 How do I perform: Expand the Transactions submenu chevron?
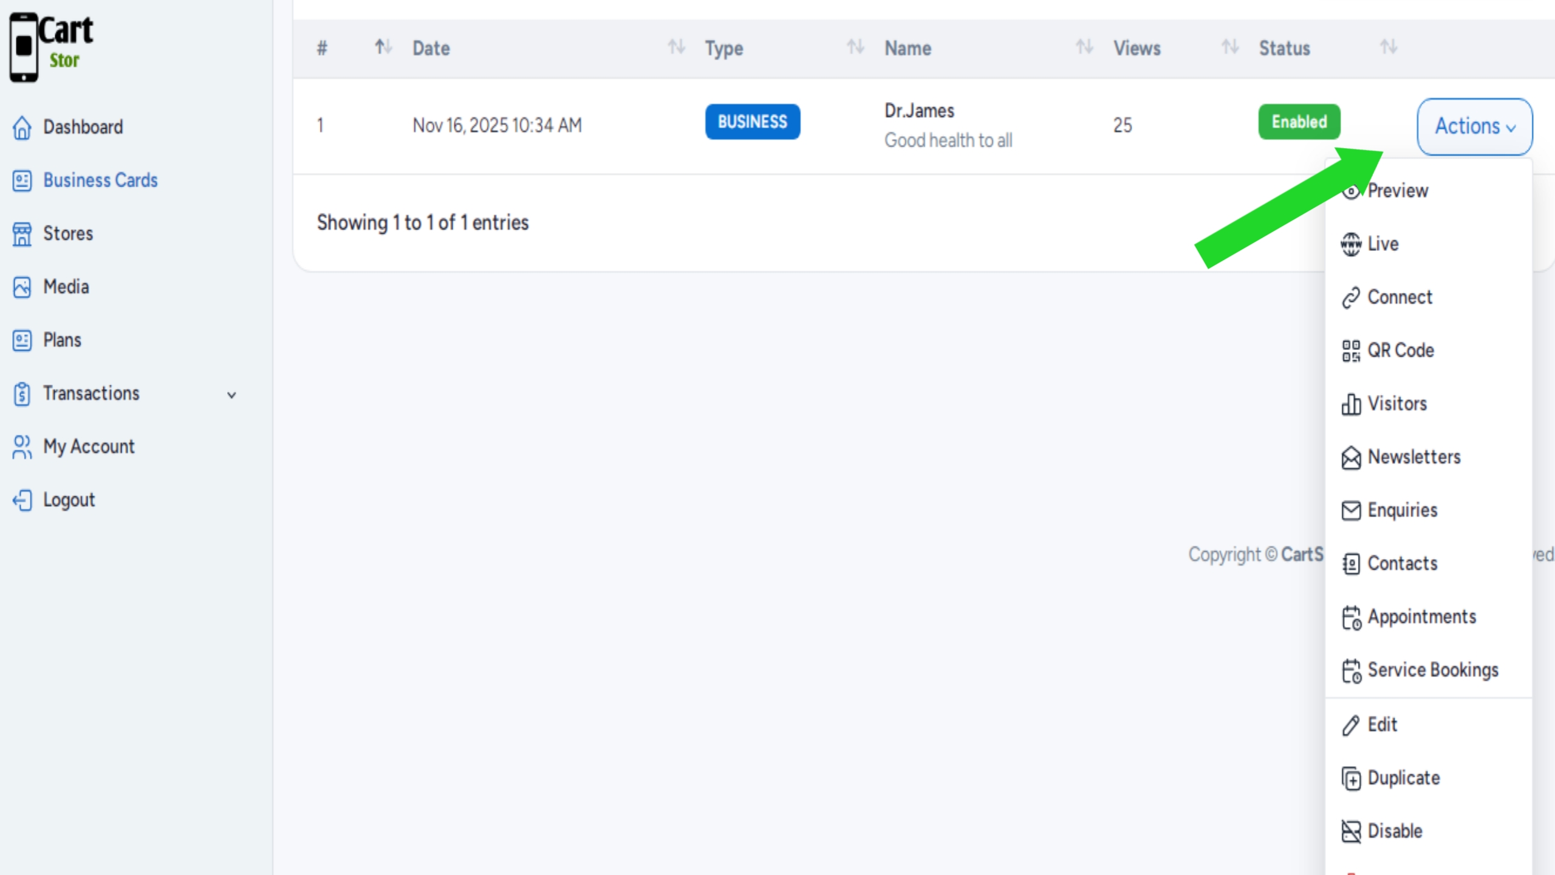coord(231,395)
